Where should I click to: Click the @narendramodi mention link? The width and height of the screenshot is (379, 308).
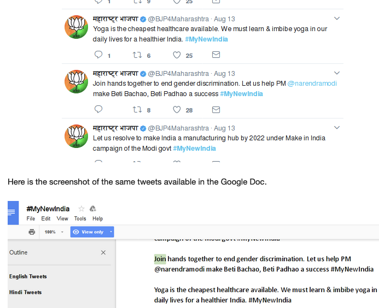pos(312,84)
